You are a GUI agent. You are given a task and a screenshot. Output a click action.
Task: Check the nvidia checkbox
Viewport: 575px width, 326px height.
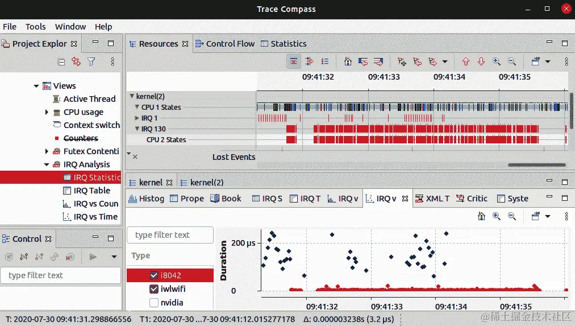click(x=154, y=303)
